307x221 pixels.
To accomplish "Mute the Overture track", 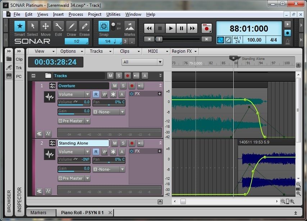I will click(x=114, y=86).
